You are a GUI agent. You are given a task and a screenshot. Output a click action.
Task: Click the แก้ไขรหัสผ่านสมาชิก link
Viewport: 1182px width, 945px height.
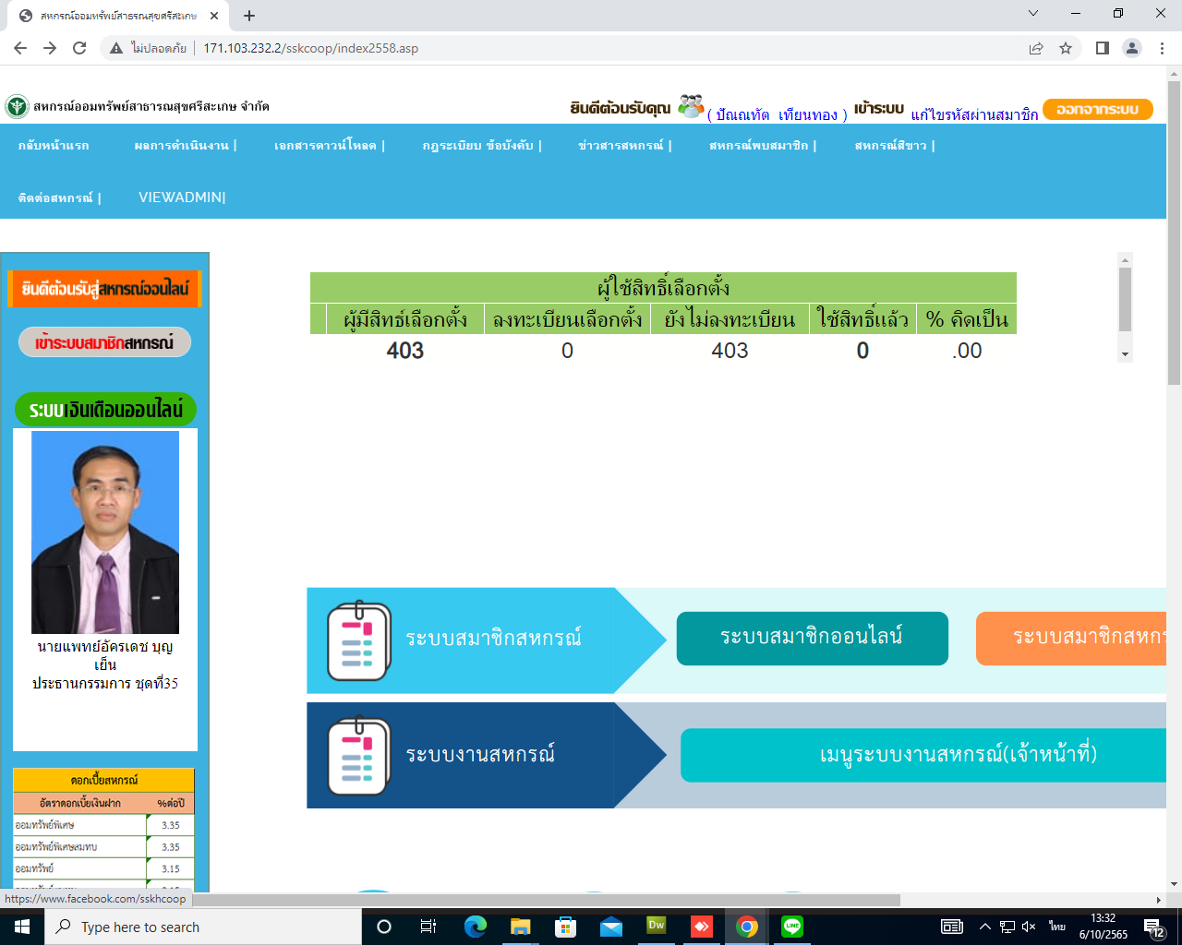pyautogui.click(x=974, y=114)
